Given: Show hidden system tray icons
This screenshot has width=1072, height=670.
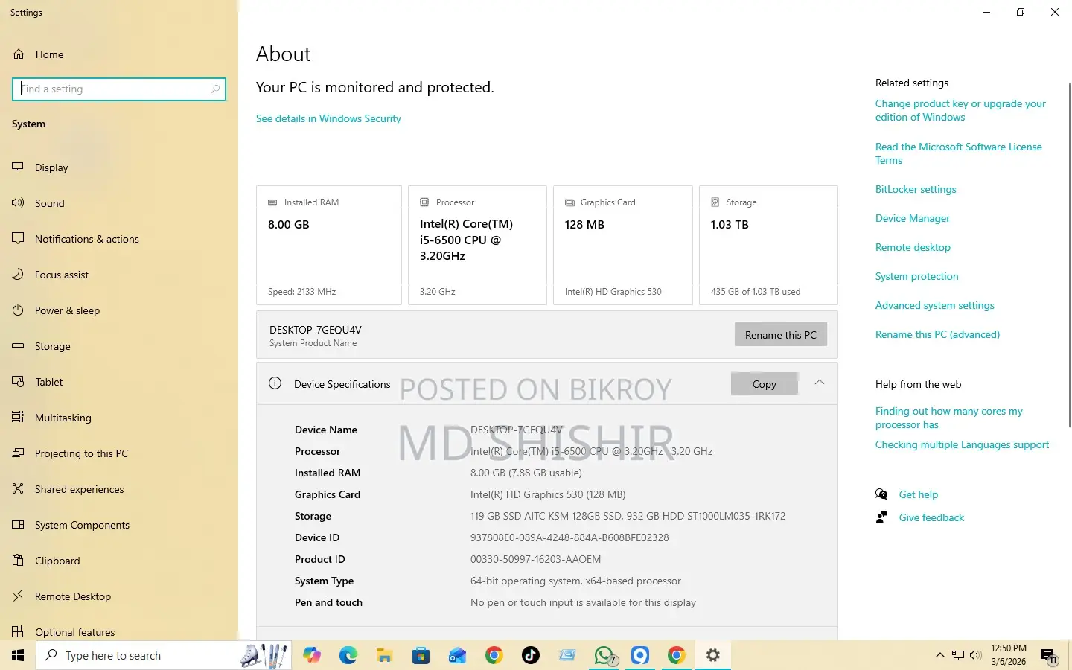Looking at the screenshot, I should point(939,655).
